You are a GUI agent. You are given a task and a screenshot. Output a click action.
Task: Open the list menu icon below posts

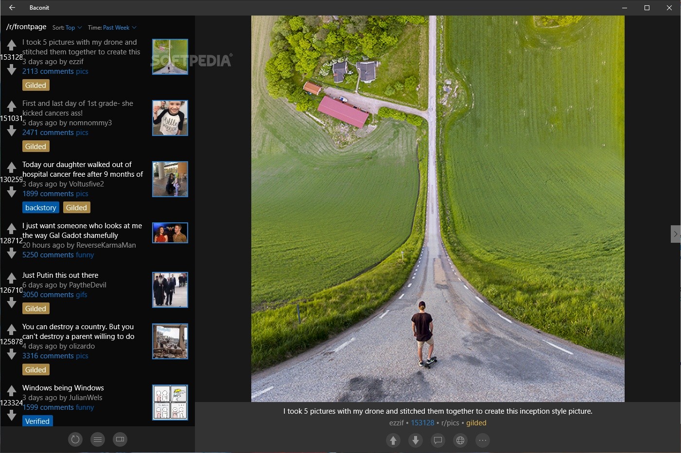click(98, 439)
